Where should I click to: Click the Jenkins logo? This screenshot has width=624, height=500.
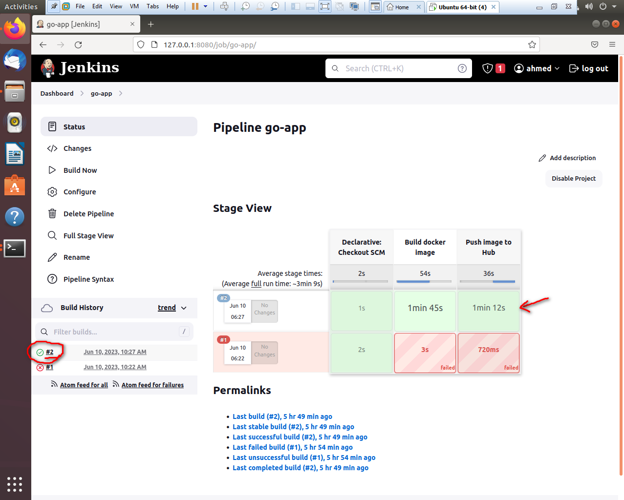pos(80,68)
